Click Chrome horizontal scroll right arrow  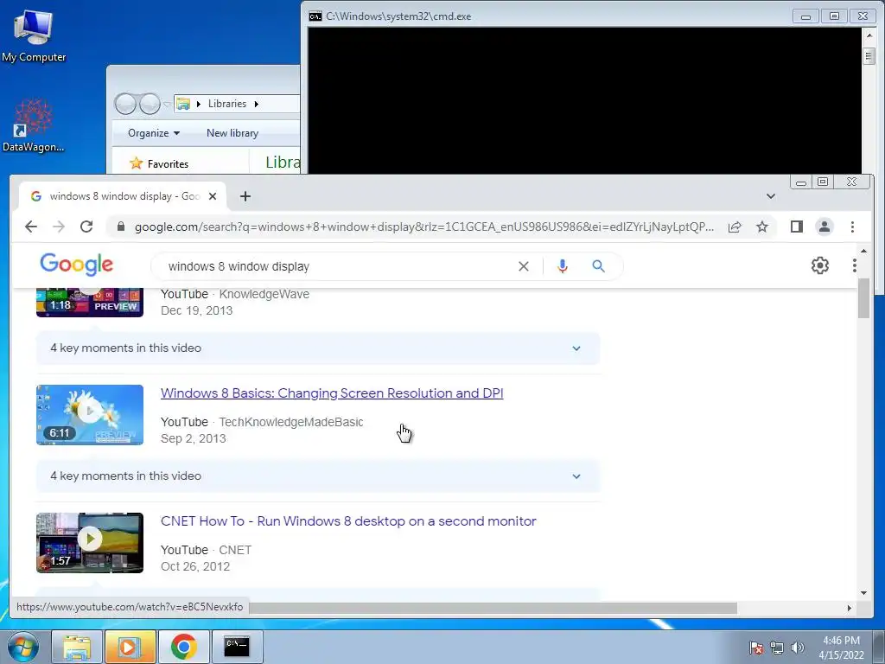click(x=849, y=608)
